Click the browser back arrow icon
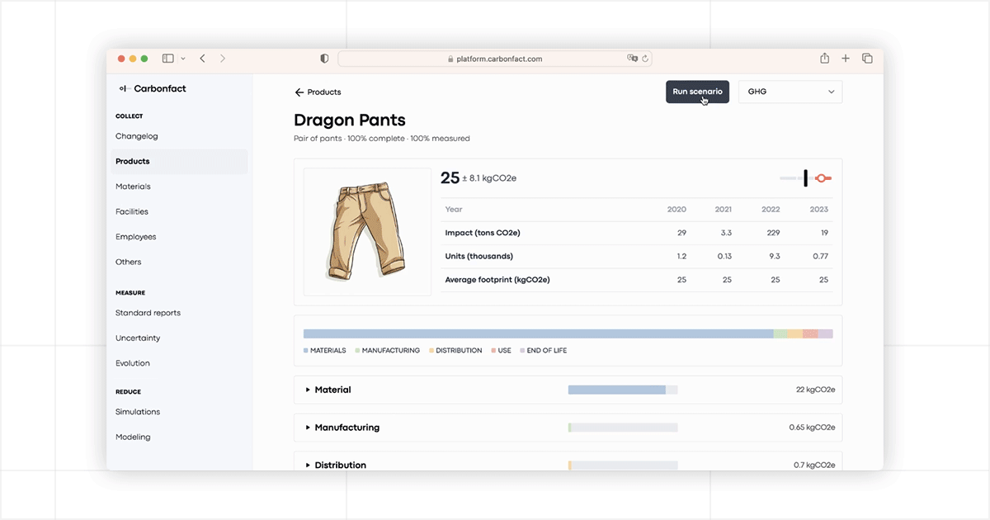990x520 pixels. (202, 58)
